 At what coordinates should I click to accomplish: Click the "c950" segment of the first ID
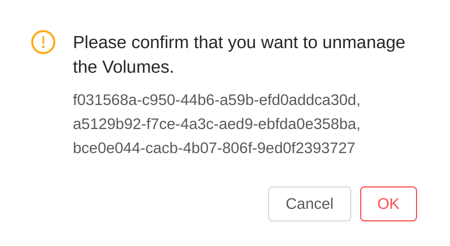point(158,100)
